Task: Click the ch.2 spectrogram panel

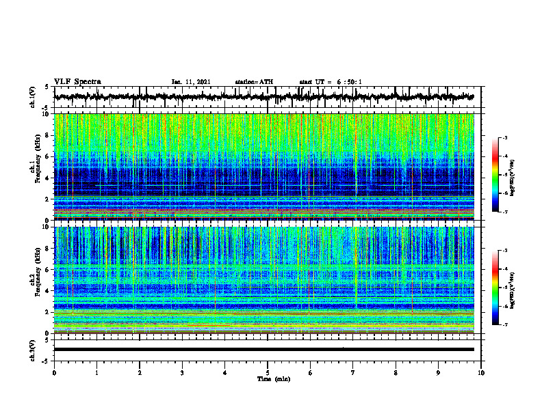Action: click(263, 280)
